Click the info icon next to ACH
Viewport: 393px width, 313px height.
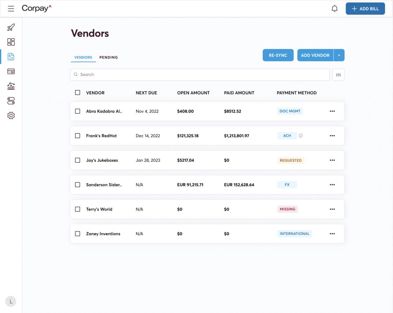click(301, 136)
